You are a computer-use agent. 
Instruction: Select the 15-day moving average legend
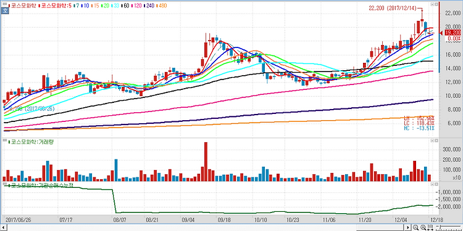(95, 6)
